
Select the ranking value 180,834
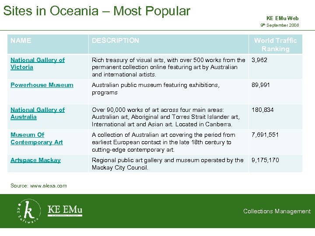point(262,110)
